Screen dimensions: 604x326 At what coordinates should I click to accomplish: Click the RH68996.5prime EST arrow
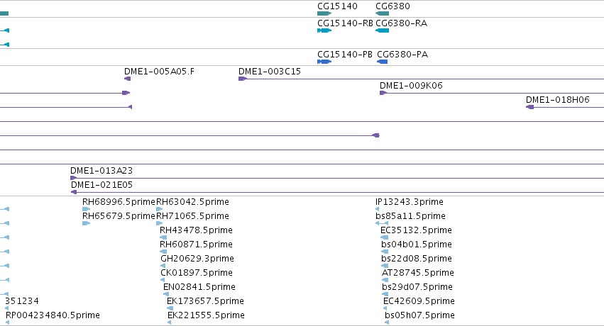[x=87, y=209]
